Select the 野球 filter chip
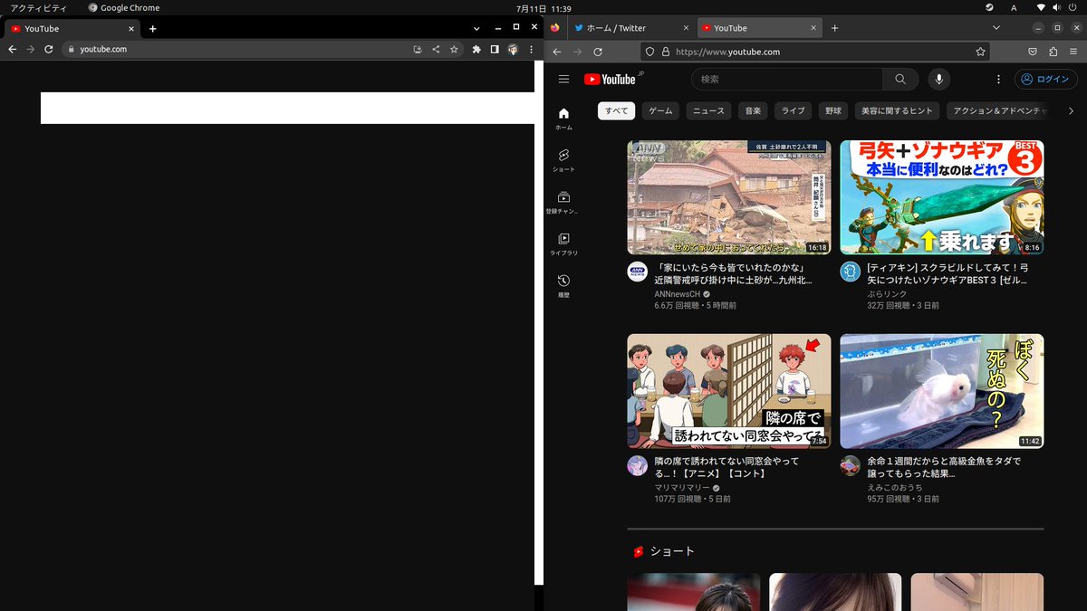The width and height of the screenshot is (1087, 611). click(833, 110)
